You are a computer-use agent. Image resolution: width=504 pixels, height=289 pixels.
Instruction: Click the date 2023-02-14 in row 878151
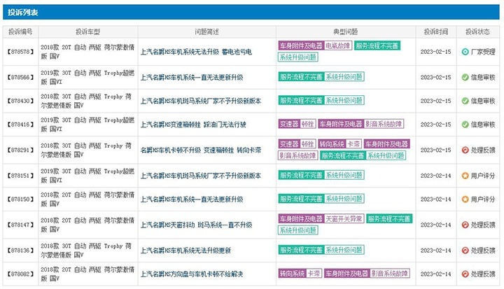436,176
